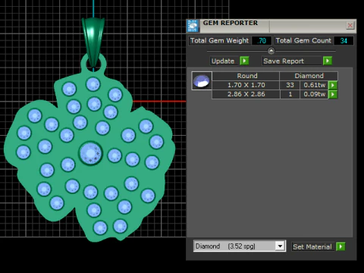Run Update with its green arrow
Viewport: 364px width, 273px height.
pos(244,61)
